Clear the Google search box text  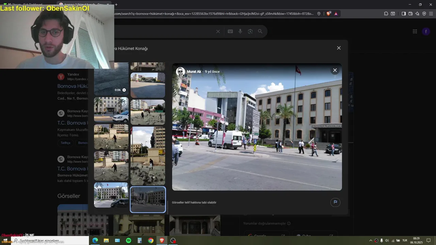pos(218,31)
